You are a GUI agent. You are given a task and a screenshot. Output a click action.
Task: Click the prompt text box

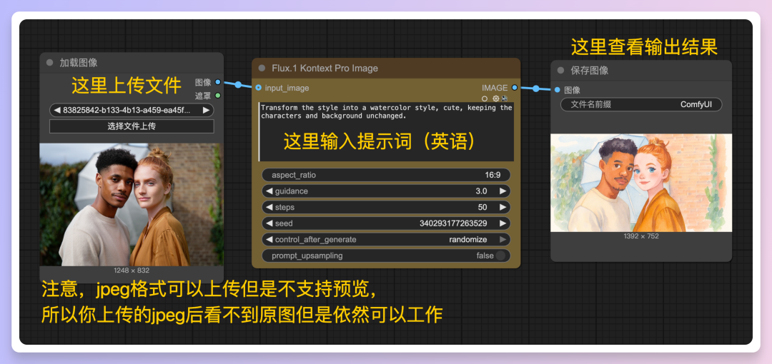(x=386, y=132)
